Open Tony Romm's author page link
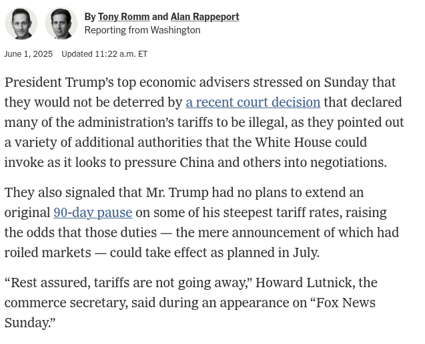The height and width of the screenshot is (344, 425). pos(123,17)
